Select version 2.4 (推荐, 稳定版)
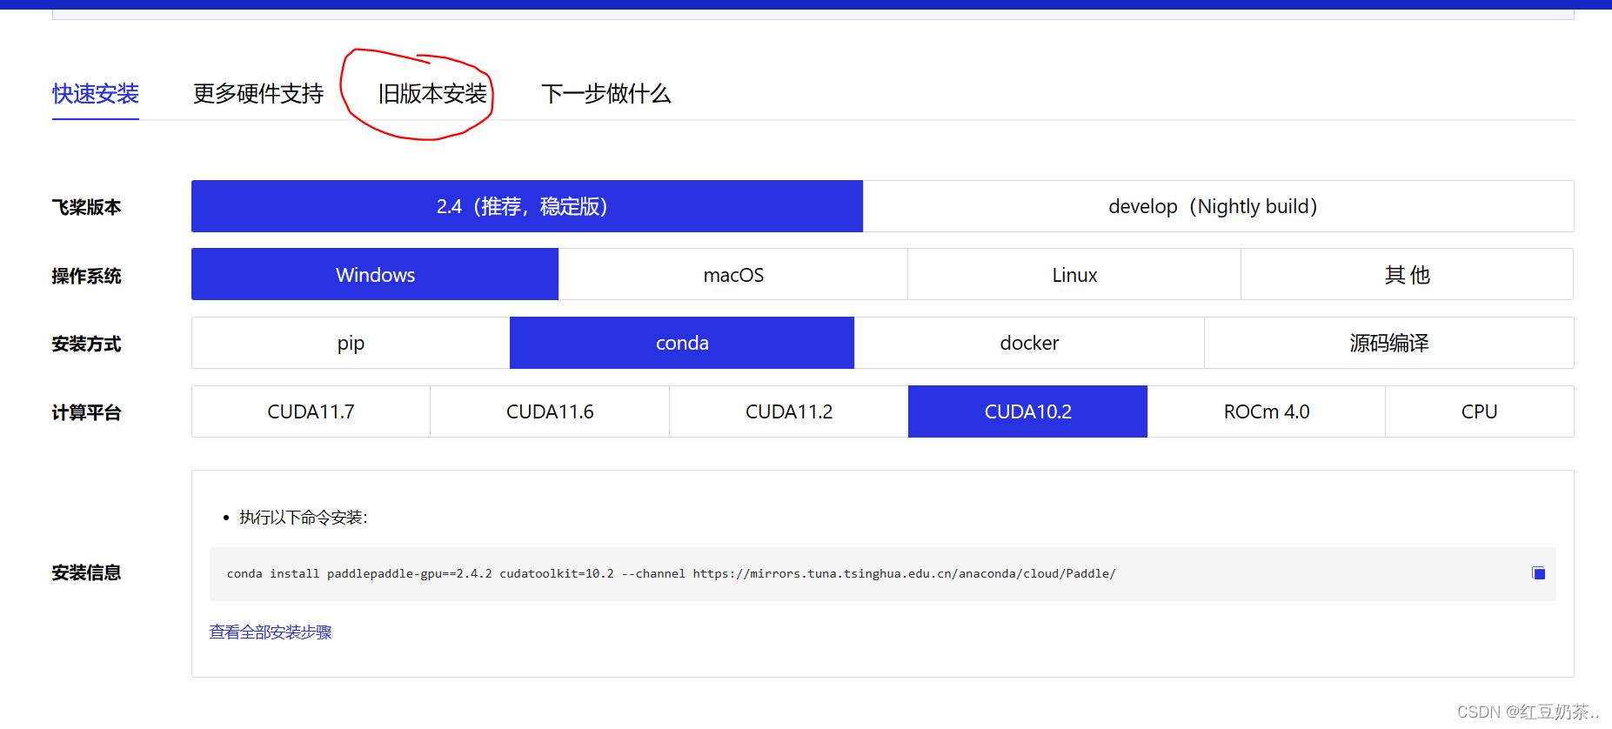This screenshot has height=729, width=1612. pos(527,206)
